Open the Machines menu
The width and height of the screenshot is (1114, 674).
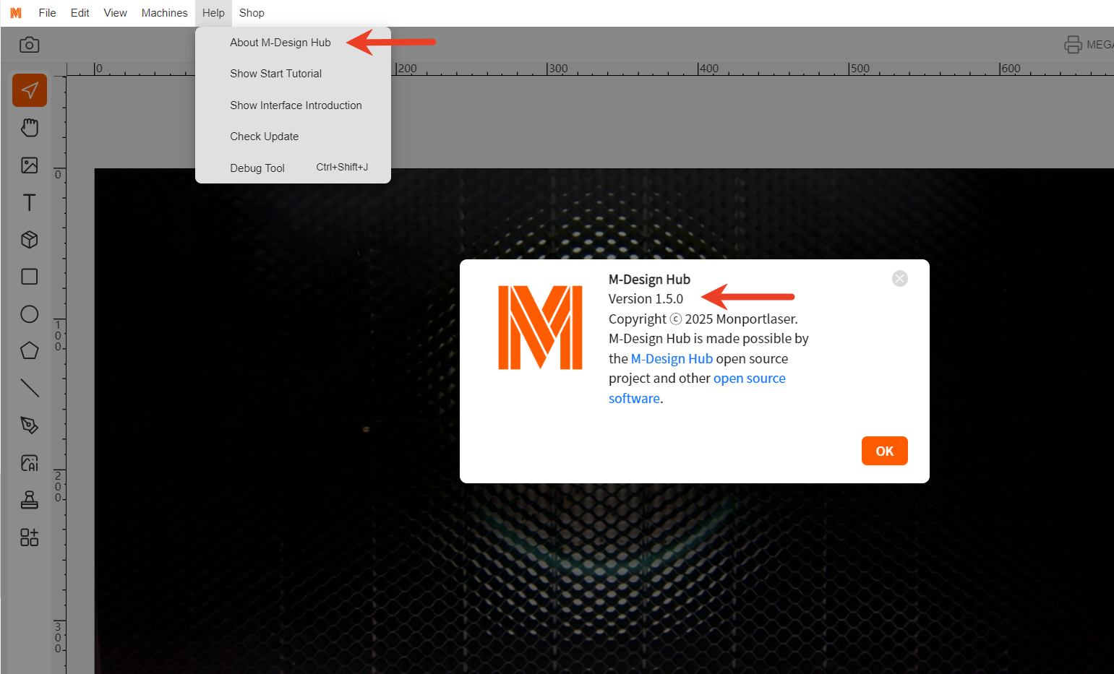(165, 13)
